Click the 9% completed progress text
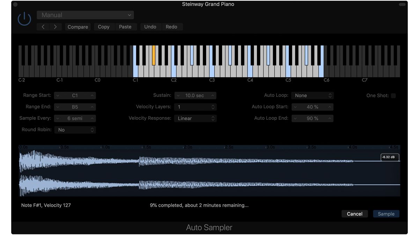 199,205
